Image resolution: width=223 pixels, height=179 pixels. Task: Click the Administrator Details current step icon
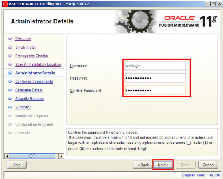(x=10, y=73)
